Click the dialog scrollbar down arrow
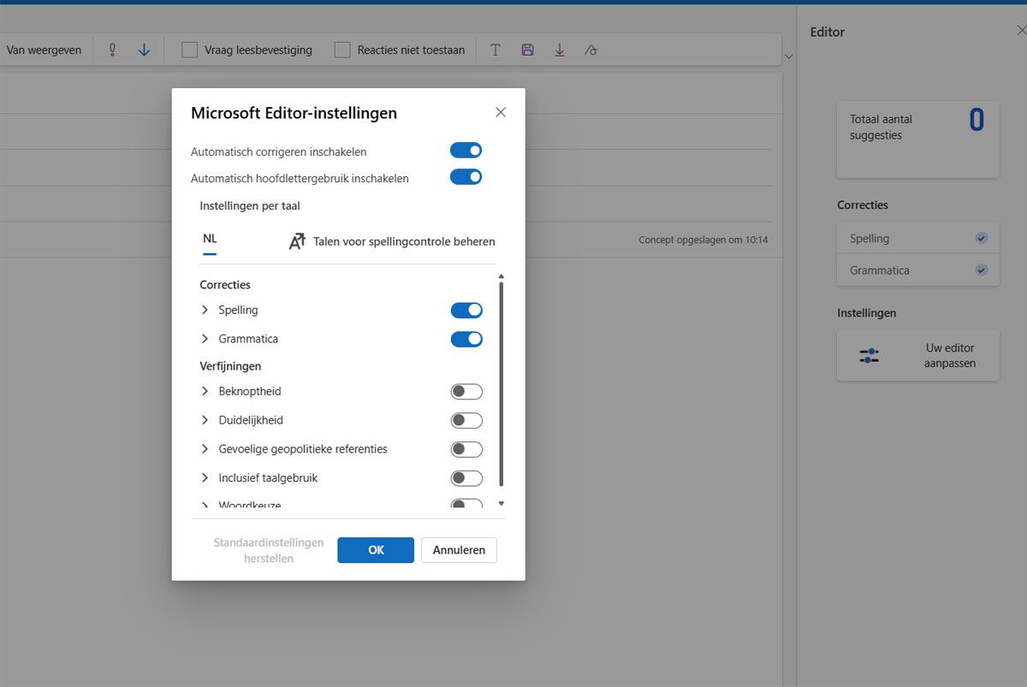 tap(502, 504)
